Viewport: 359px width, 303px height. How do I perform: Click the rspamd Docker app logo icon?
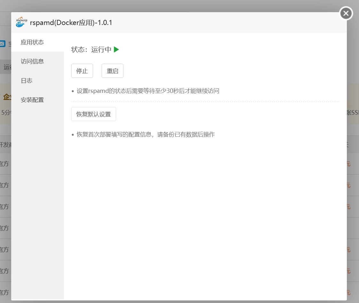21,22
